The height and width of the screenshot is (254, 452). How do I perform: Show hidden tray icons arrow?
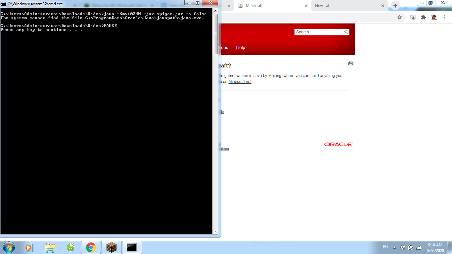[394, 248]
